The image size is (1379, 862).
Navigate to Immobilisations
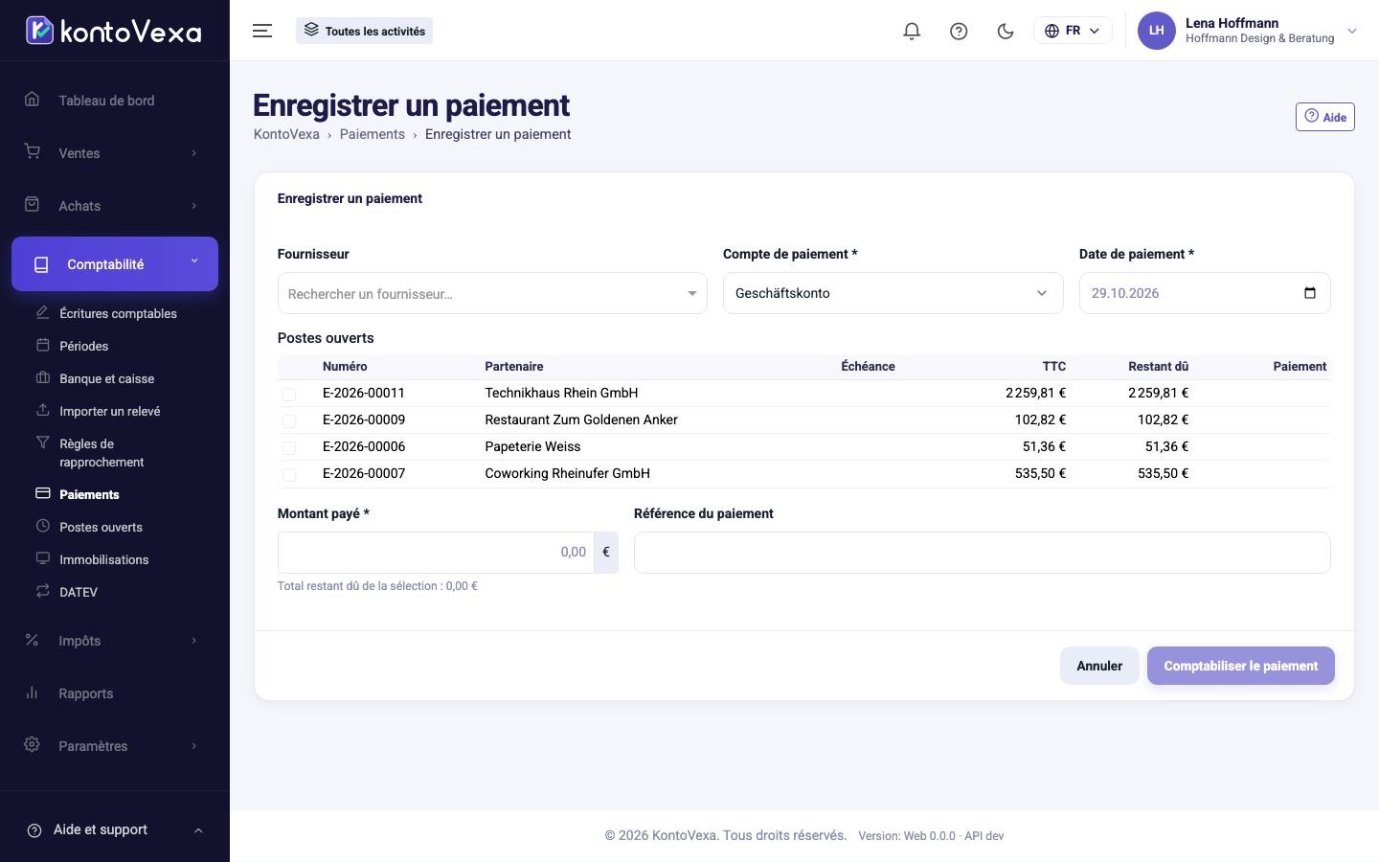(103, 559)
